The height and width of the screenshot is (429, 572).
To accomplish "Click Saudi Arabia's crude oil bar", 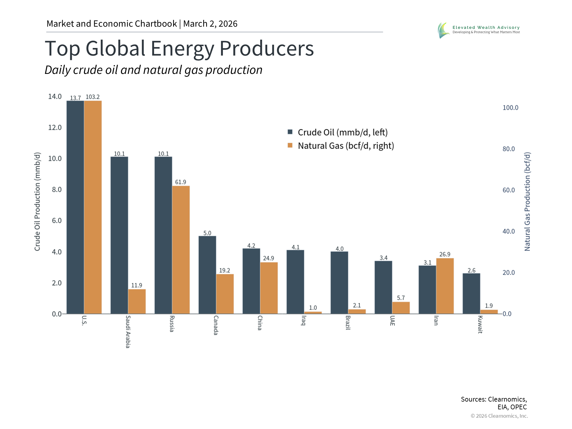I will pos(119,235).
